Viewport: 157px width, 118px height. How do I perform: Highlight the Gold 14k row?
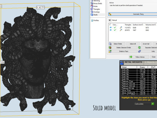pyautogui.click(x=139, y=77)
